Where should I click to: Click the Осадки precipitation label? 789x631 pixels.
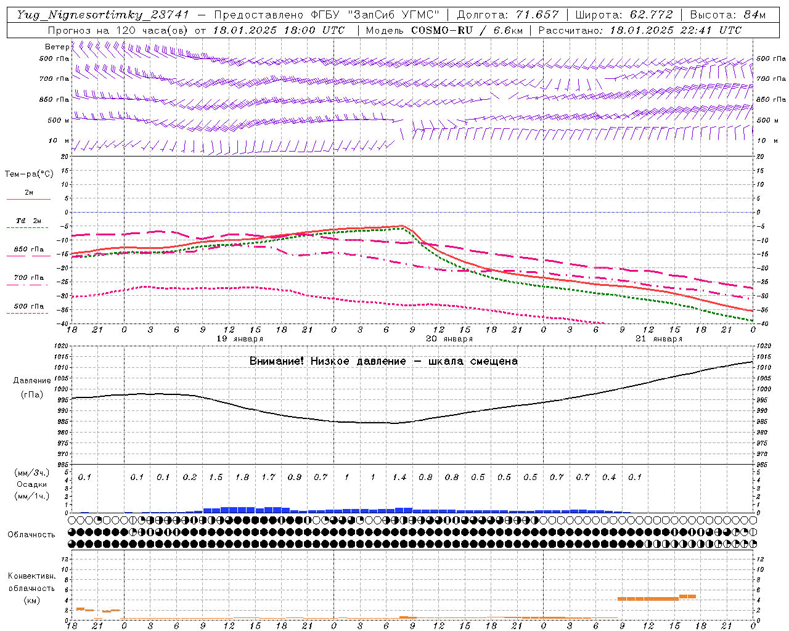[x=31, y=484]
